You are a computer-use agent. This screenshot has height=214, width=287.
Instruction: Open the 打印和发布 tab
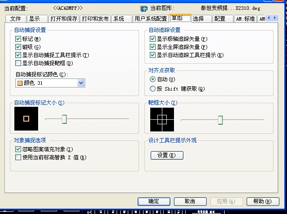point(95,19)
